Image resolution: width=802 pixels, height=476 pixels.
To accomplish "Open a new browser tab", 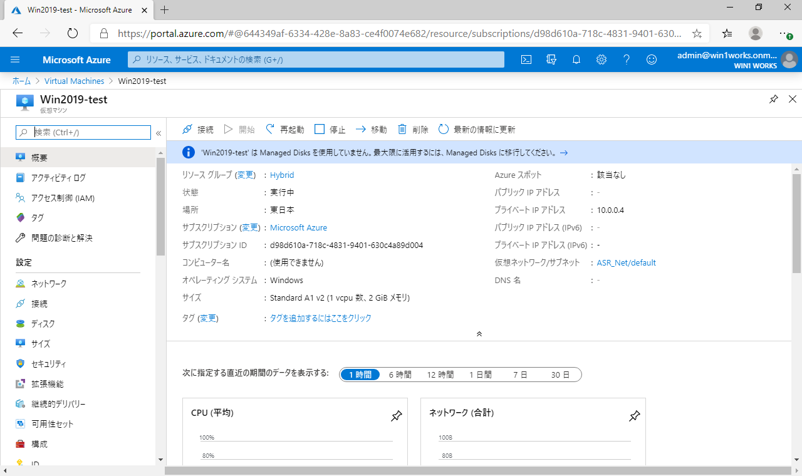I will 165,9.
